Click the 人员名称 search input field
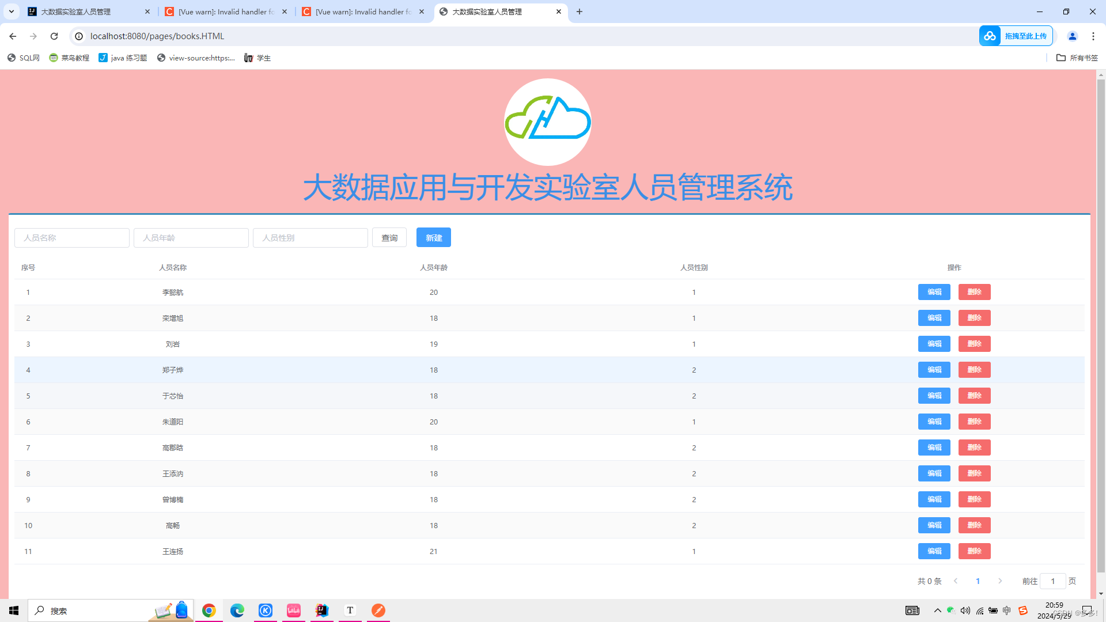This screenshot has width=1106, height=622. [71, 237]
